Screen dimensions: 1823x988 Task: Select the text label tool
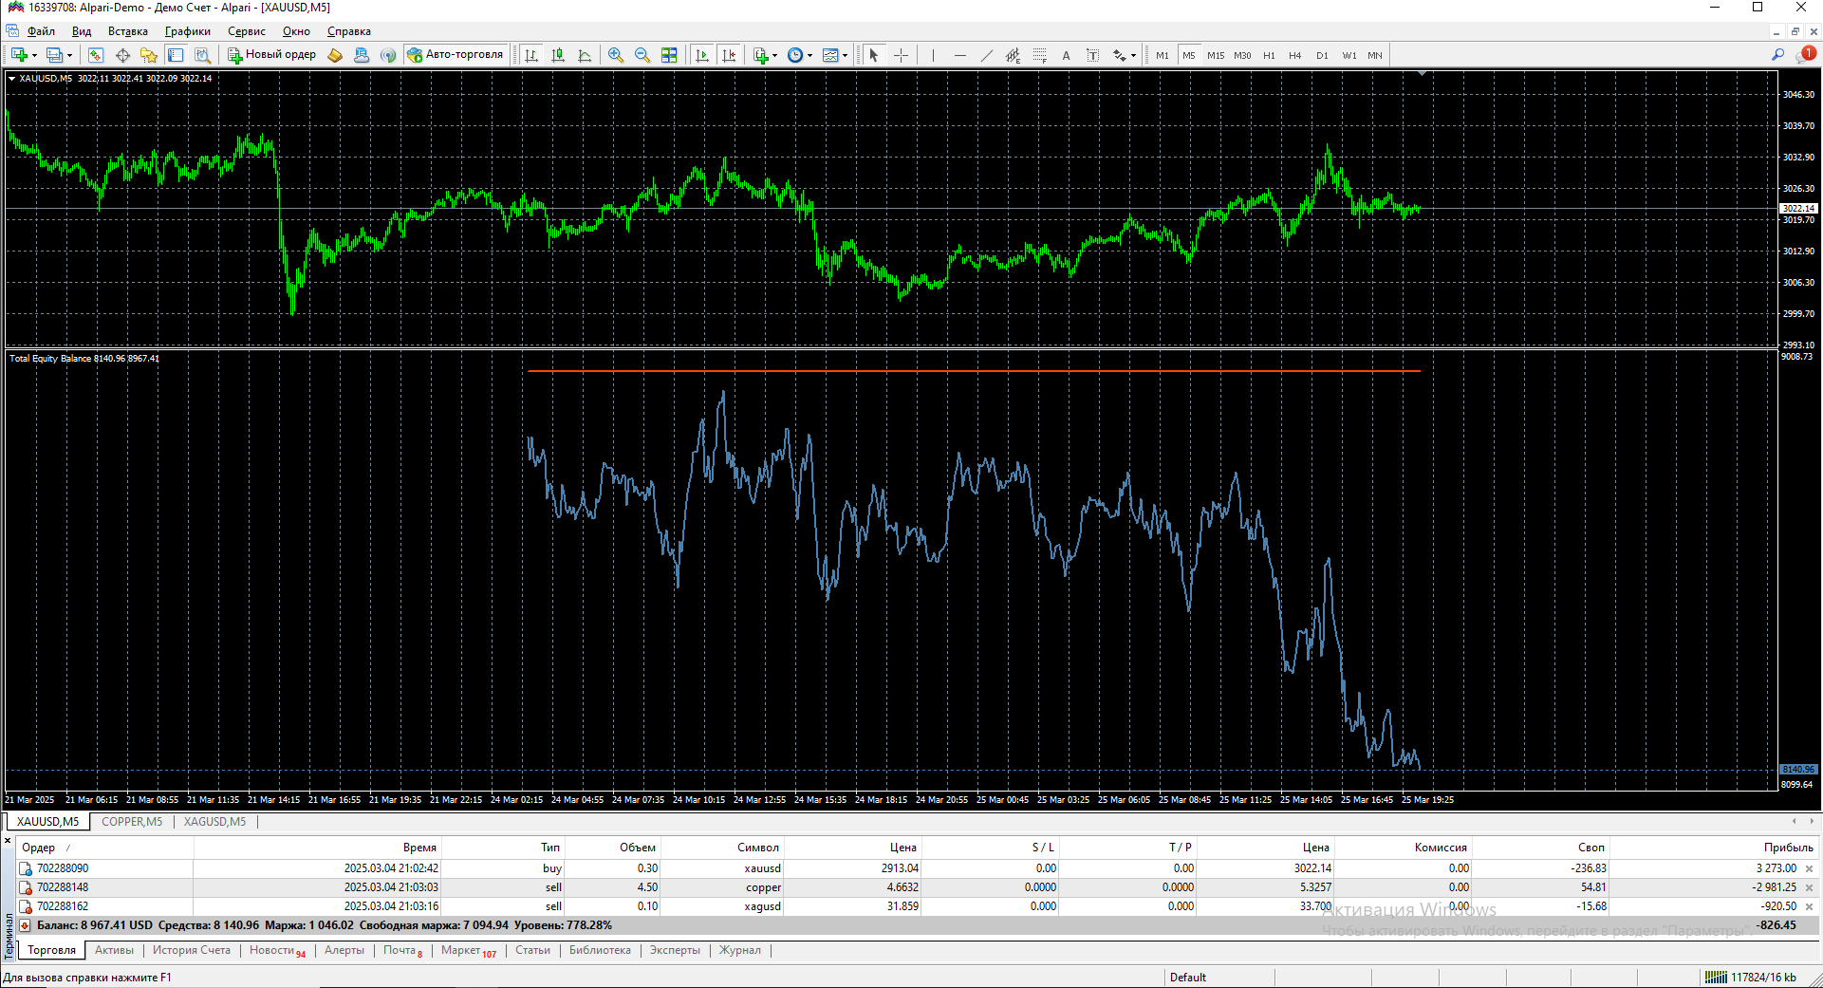(x=1092, y=55)
